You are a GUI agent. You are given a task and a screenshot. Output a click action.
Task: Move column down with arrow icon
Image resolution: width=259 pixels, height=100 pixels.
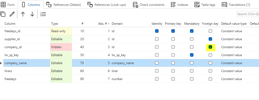pos(32,14)
